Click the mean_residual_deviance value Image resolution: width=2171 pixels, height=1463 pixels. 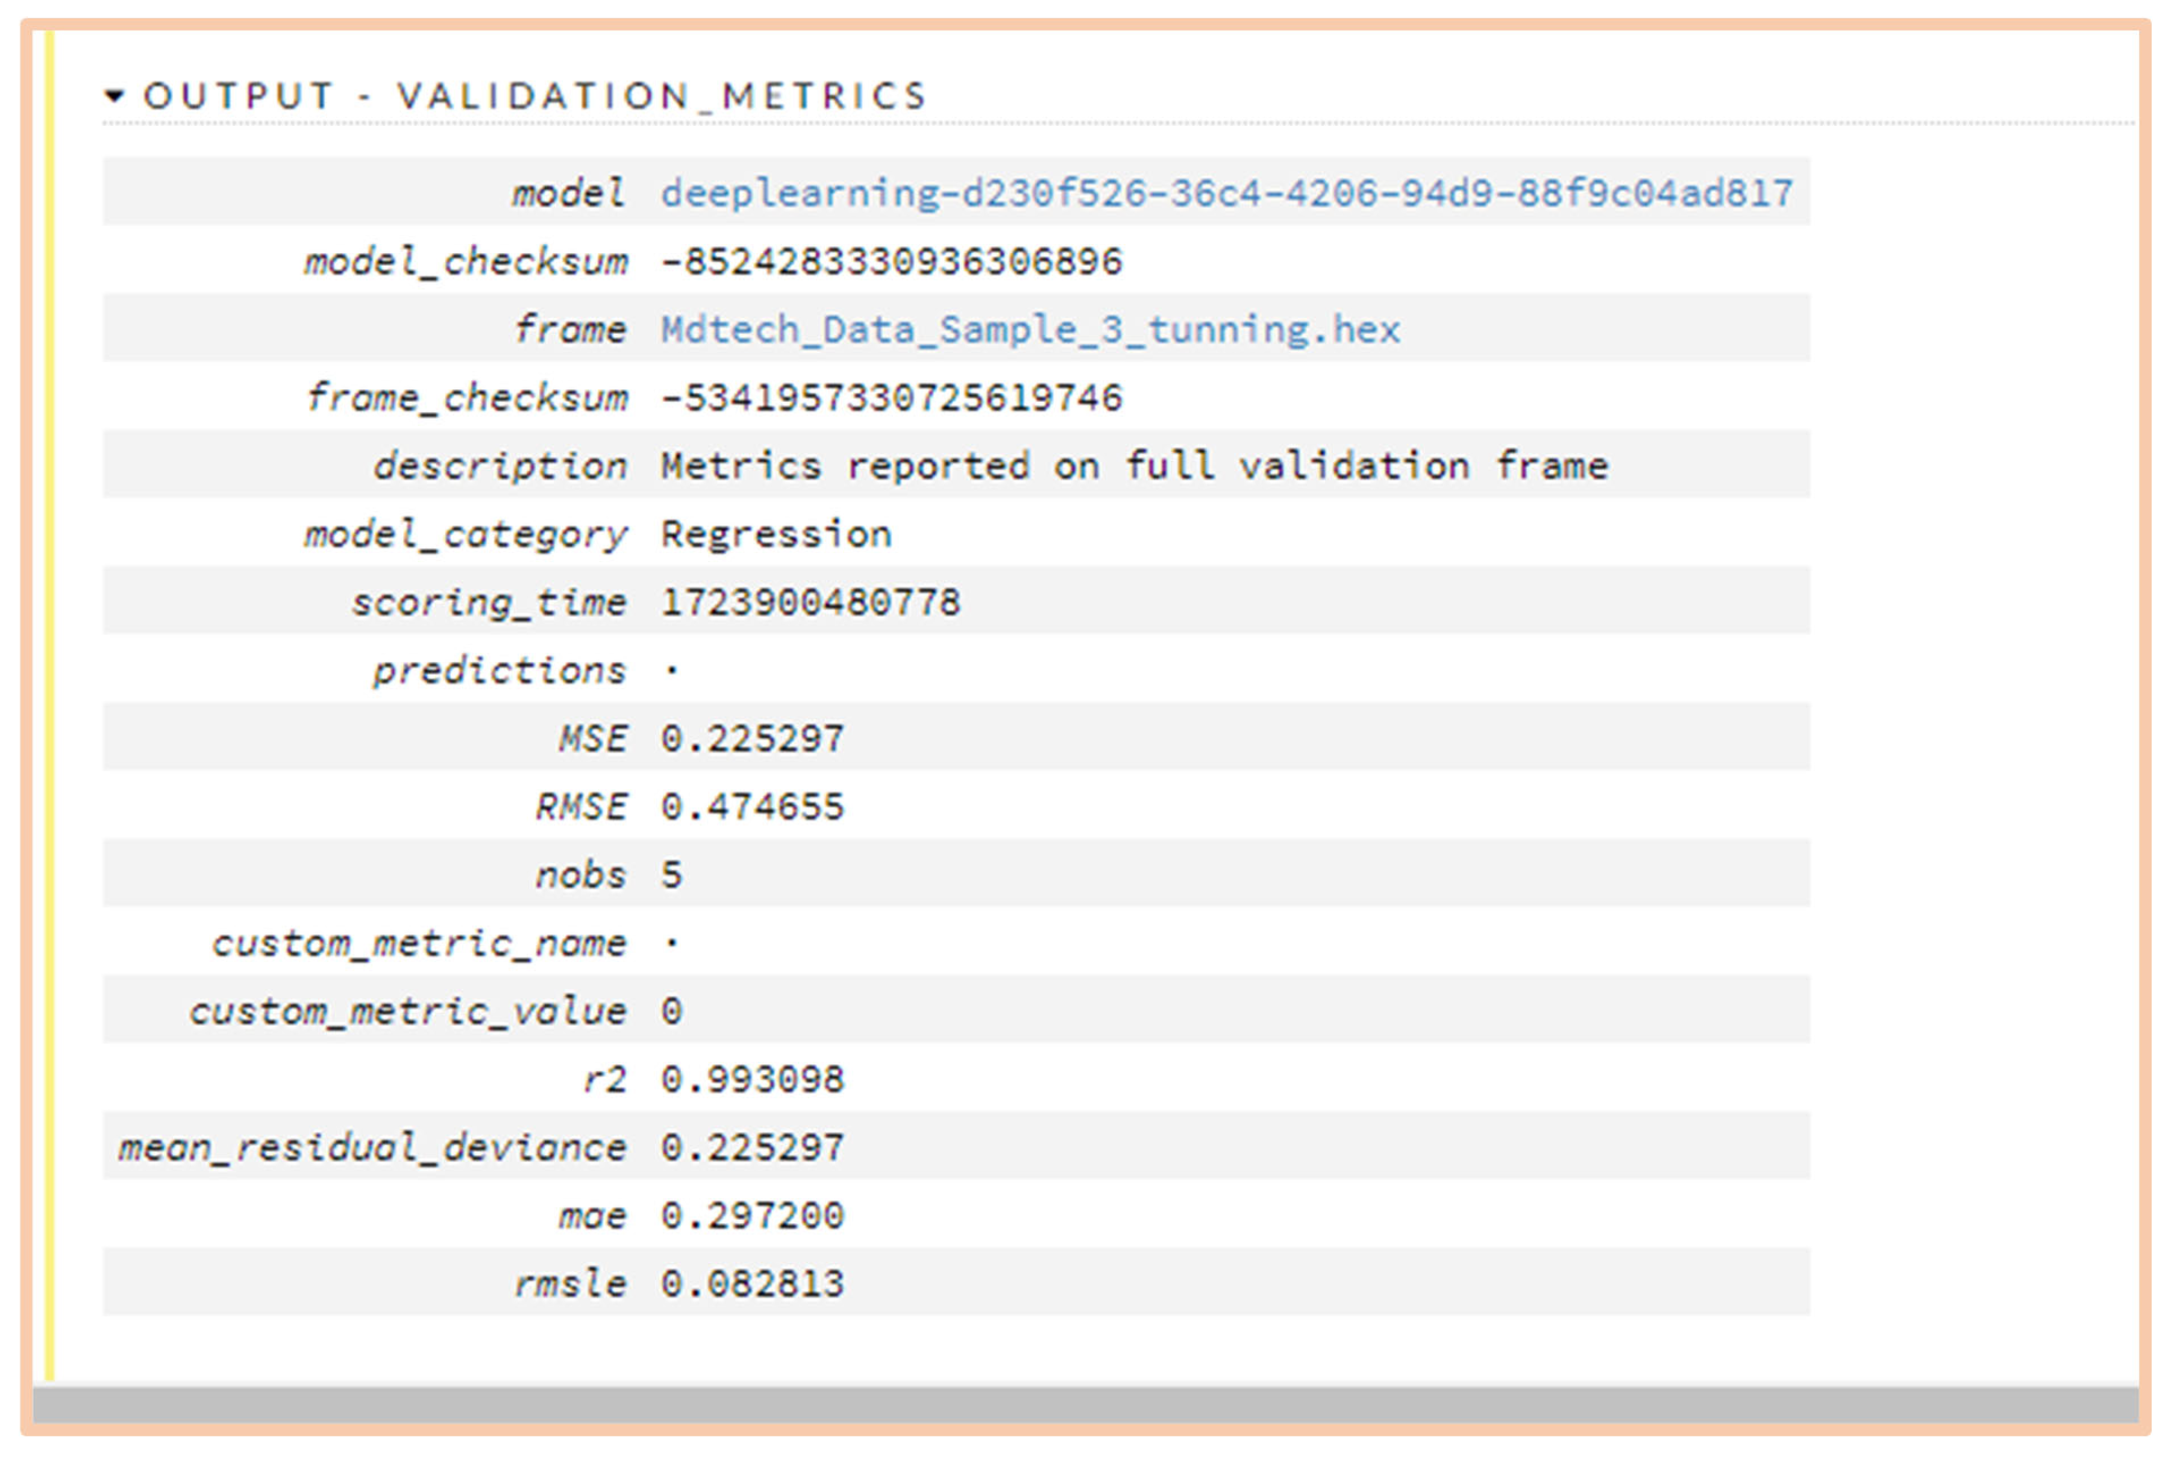[x=752, y=1147]
